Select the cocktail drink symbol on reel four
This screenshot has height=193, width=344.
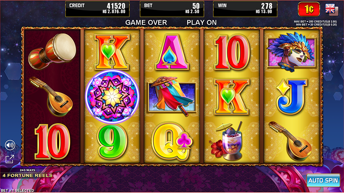(228, 141)
